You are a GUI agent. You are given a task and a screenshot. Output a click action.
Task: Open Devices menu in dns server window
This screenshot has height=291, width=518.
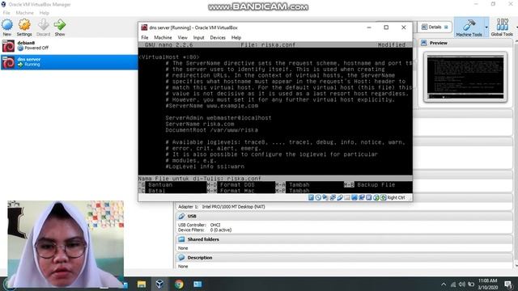point(218,38)
